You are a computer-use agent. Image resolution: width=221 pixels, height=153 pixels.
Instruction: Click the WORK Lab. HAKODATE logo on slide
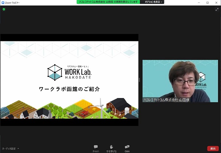[x=70, y=72]
